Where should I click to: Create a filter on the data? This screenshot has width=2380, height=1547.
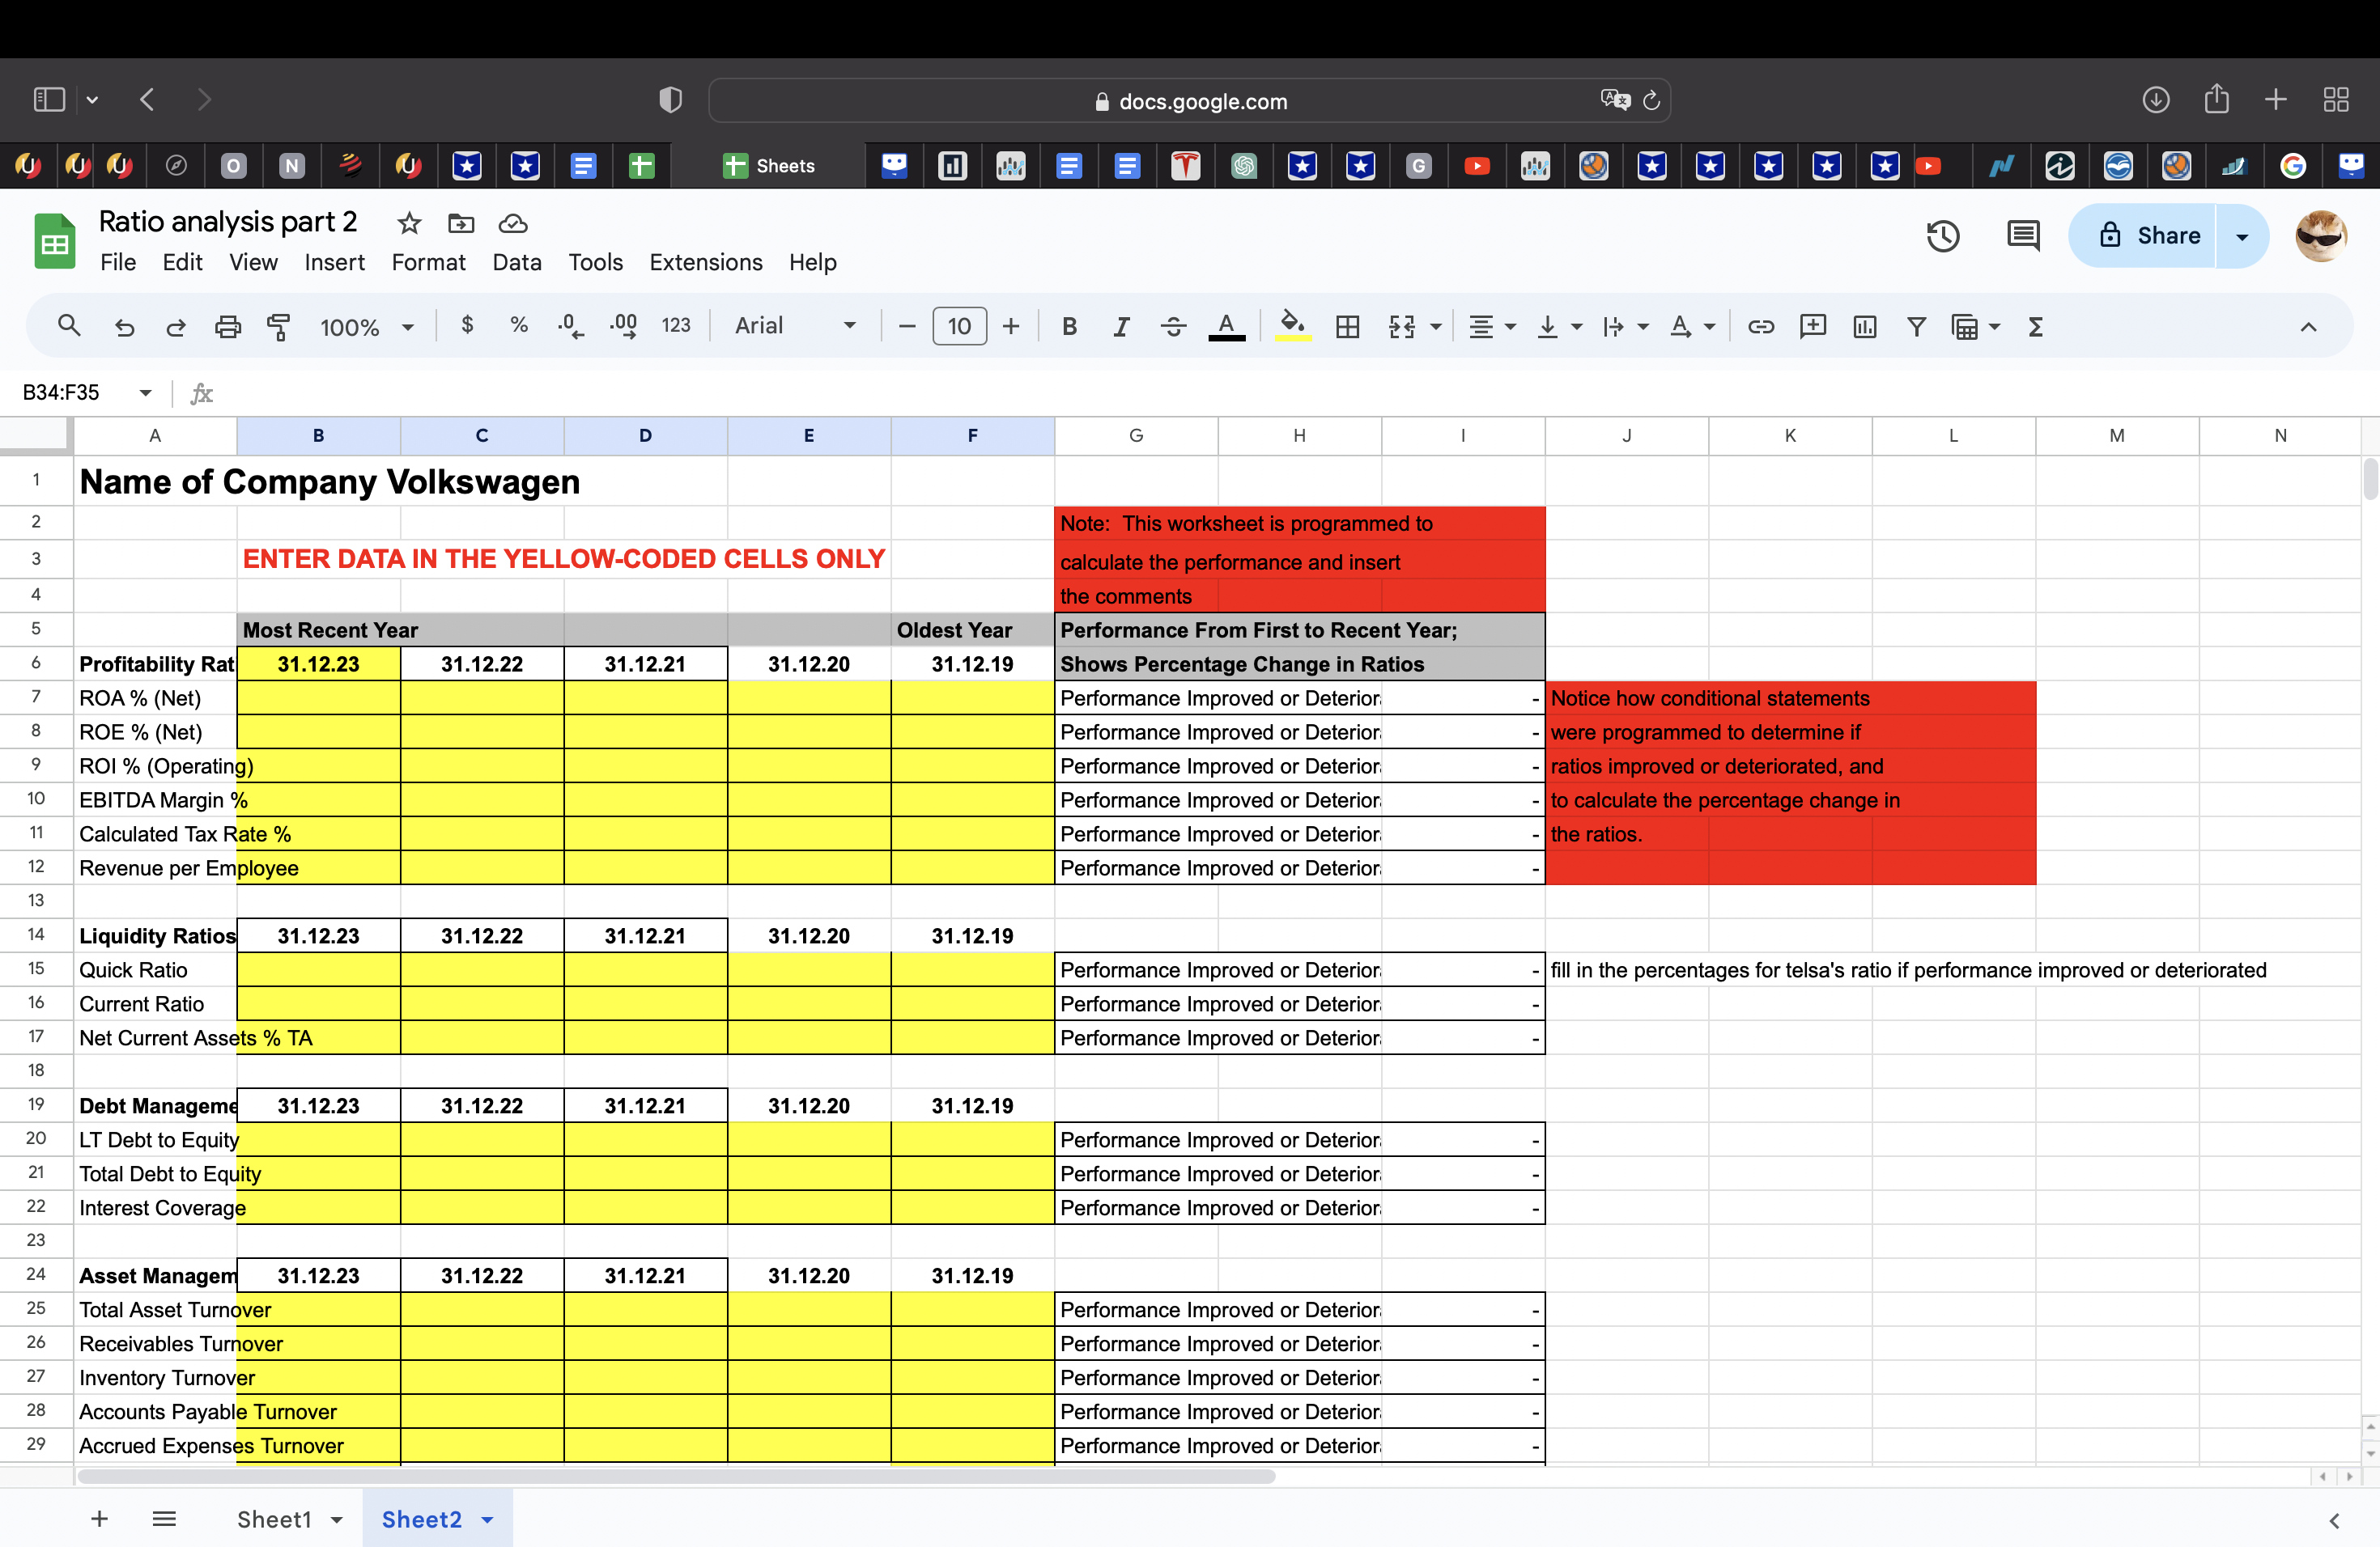1916,326
